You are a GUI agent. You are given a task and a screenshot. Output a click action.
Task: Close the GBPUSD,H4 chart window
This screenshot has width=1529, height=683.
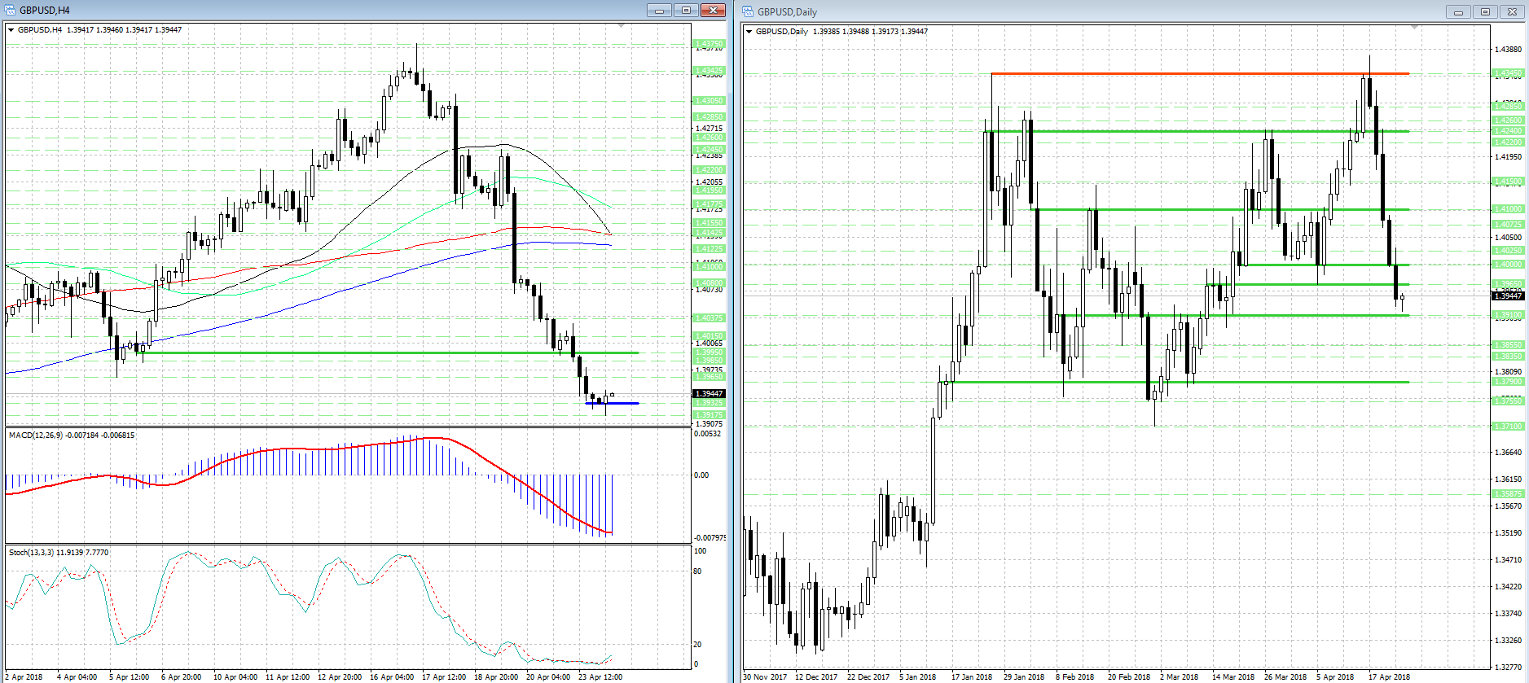click(x=713, y=10)
